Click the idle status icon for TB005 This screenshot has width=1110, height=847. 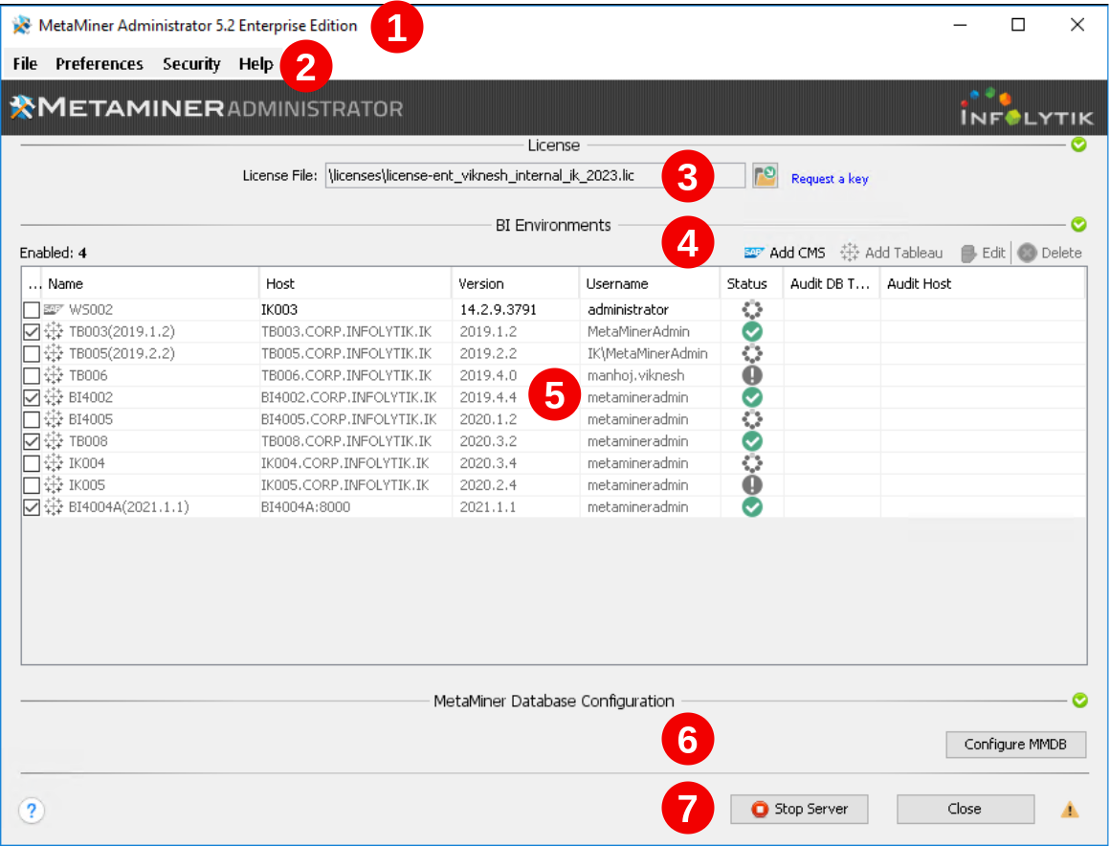tap(752, 353)
